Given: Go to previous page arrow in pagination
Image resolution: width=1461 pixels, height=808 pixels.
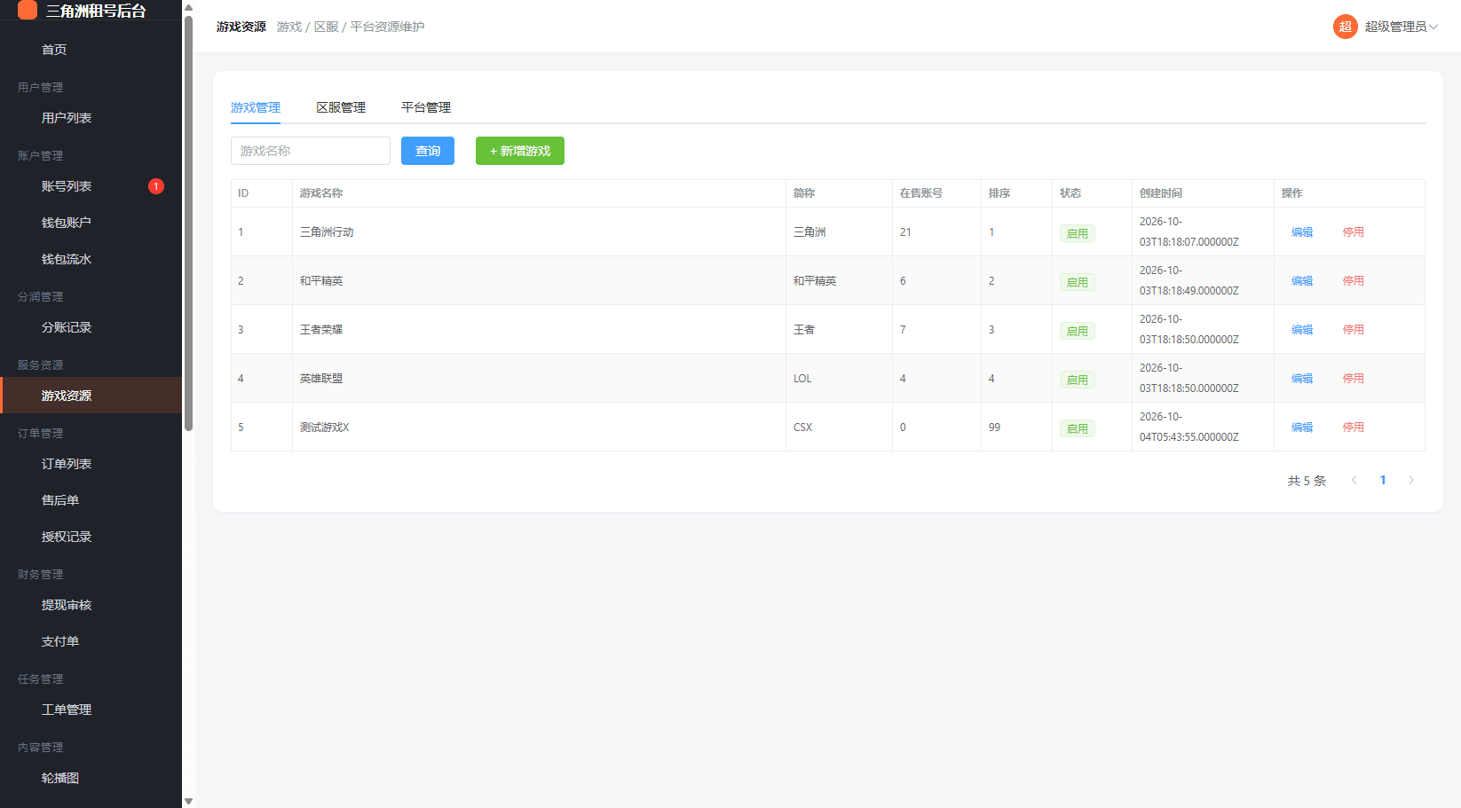Looking at the screenshot, I should pos(1354,481).
